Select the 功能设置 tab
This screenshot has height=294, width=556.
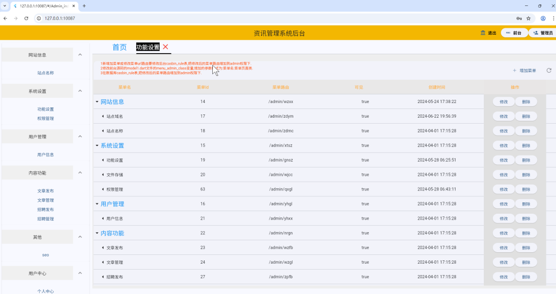(x=148, y=47)
